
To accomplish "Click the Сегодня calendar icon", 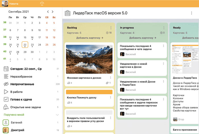I will click(x=6, y=69).
